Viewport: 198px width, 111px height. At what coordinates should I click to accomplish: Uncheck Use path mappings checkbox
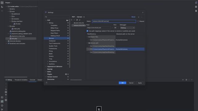click(87, 31)
